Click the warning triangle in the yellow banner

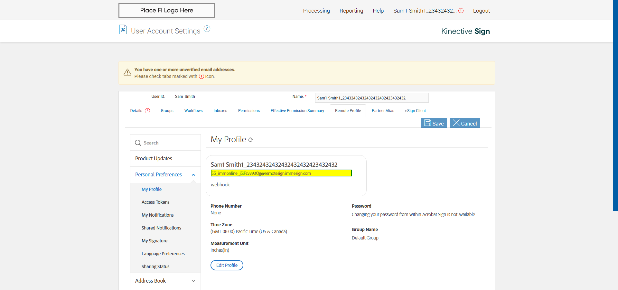click(x=127, y=72)
